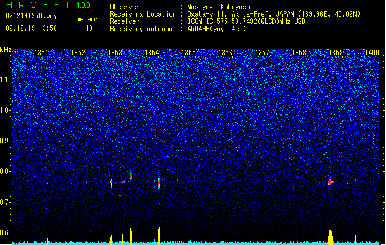Click the 1.0 frequency axis label
The width and height of the screenshot is (386, 245).
pos(6,110)
